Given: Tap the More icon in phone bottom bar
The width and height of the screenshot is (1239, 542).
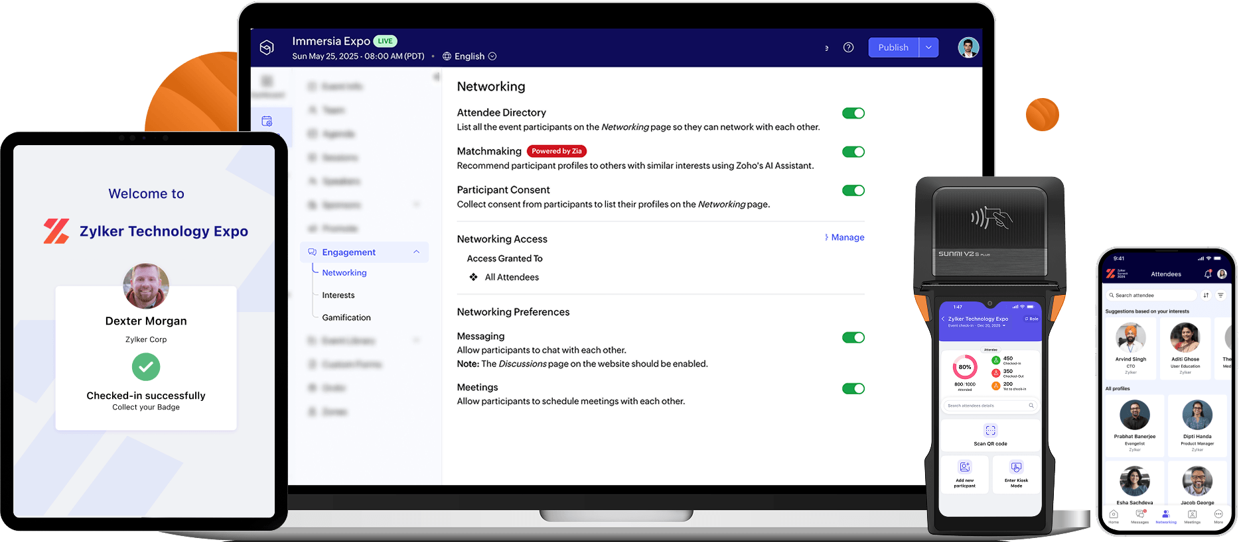Looking at the screenshot, I should click(1218, 516).
